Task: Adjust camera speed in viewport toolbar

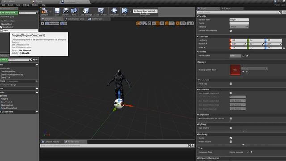Action: click(x=190, y=24)
